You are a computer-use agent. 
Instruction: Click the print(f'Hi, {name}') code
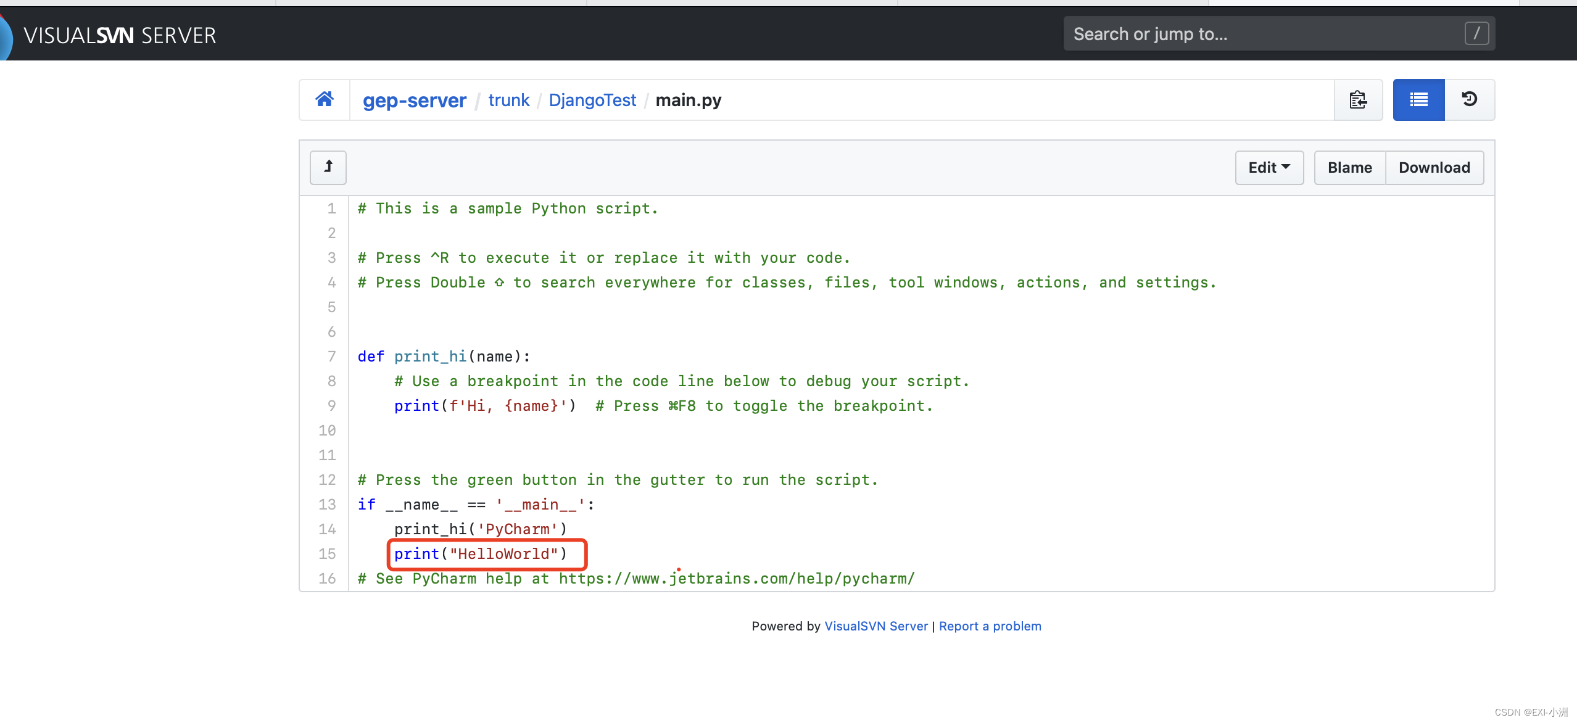[485, 406]
